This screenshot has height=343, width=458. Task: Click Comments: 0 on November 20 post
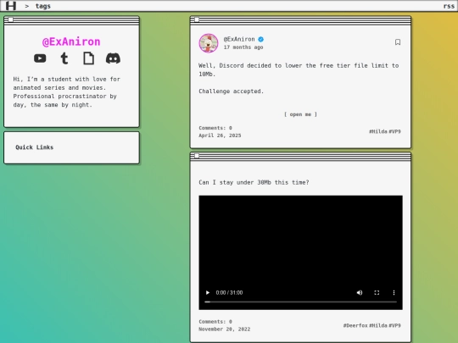click(x=215, y=322)
